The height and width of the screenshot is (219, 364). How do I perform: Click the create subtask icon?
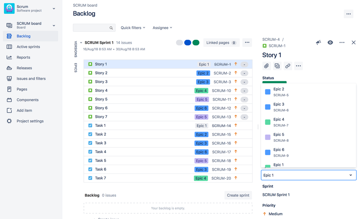point(277,66)
